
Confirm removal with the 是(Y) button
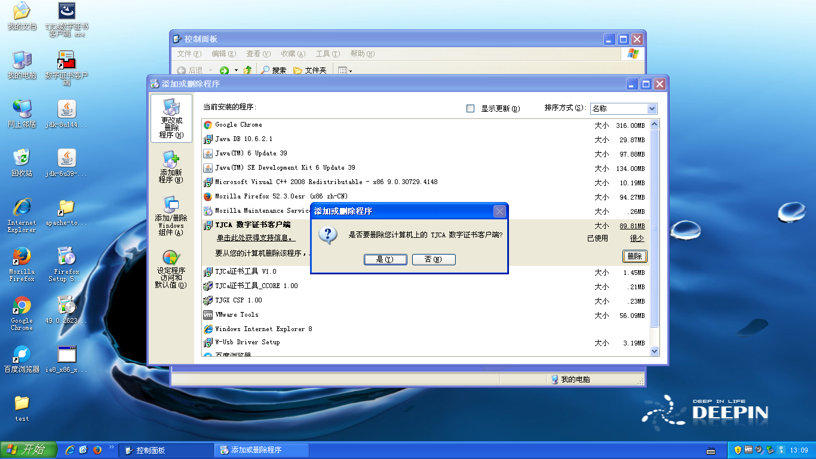point(385,259)
